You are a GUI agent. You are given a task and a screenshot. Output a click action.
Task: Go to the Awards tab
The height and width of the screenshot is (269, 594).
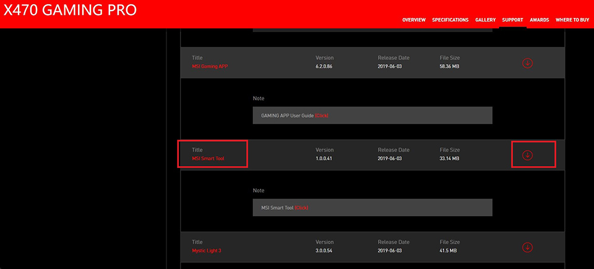tap(540, 20)
